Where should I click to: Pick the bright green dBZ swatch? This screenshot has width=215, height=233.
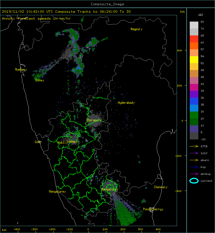pyautogui.click(x=194, y=115)
